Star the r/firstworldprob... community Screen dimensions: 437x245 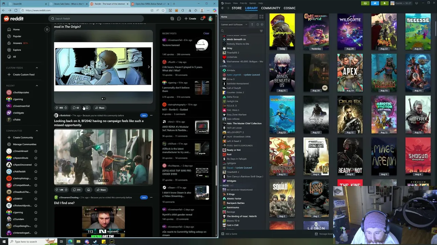click(x=36, y=206)
